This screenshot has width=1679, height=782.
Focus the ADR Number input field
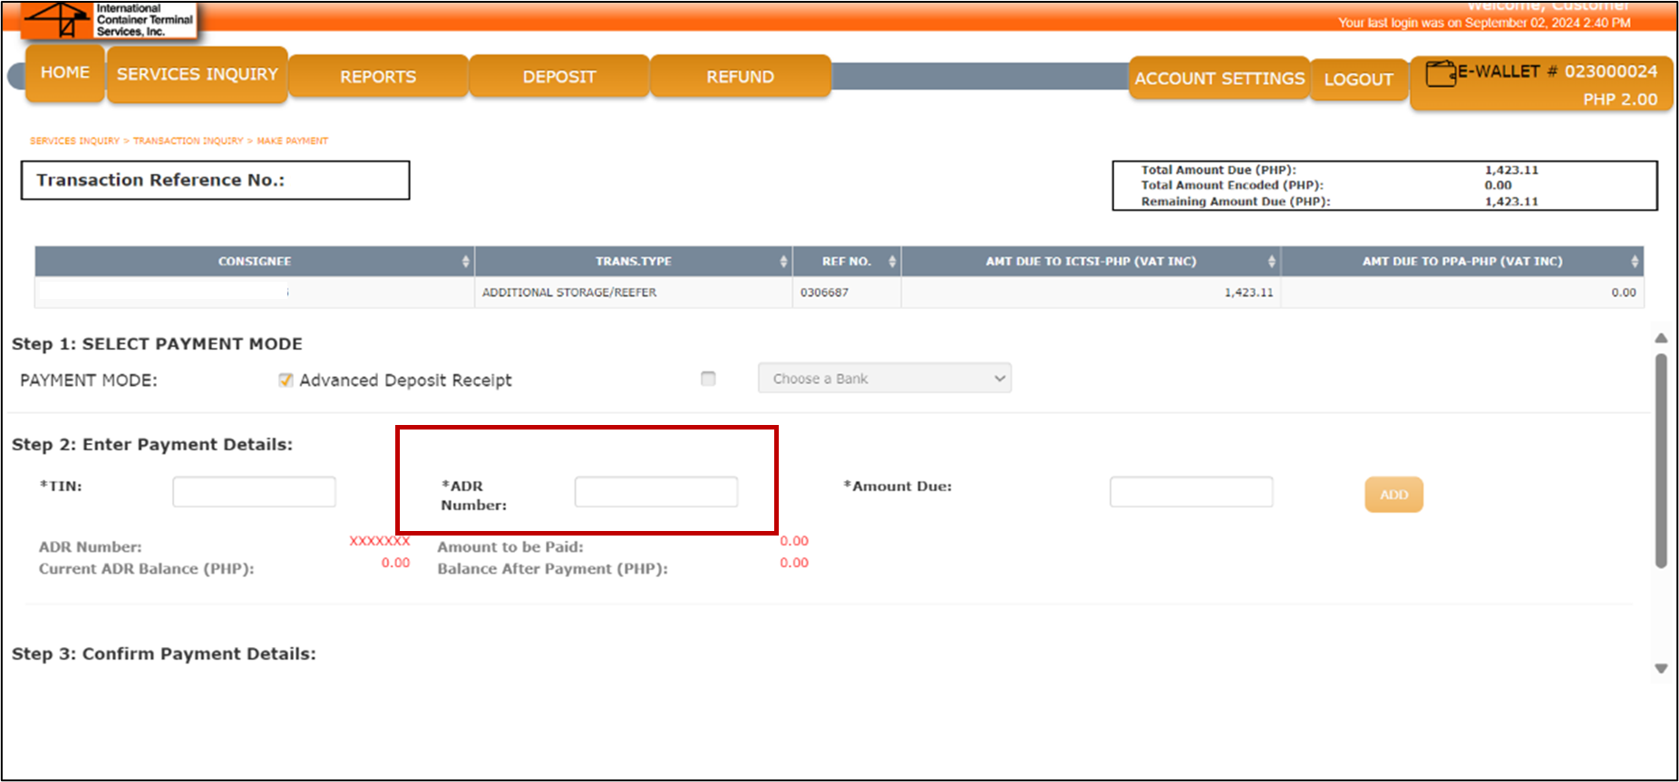[655, 492]
